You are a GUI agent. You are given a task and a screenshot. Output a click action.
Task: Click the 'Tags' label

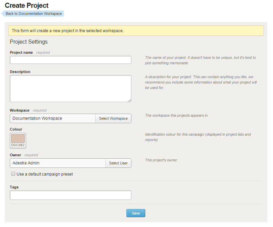click(14, 187)
